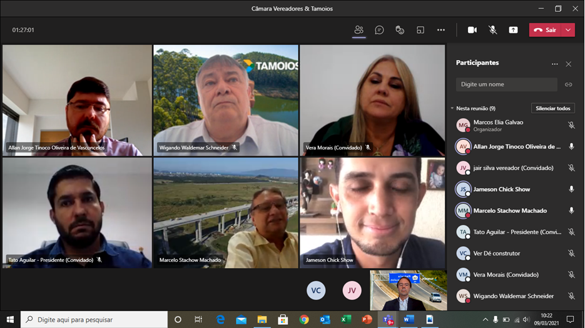
Task: Collapse the 'Nesta reunião (9)' section
Action: coord(452,108)
